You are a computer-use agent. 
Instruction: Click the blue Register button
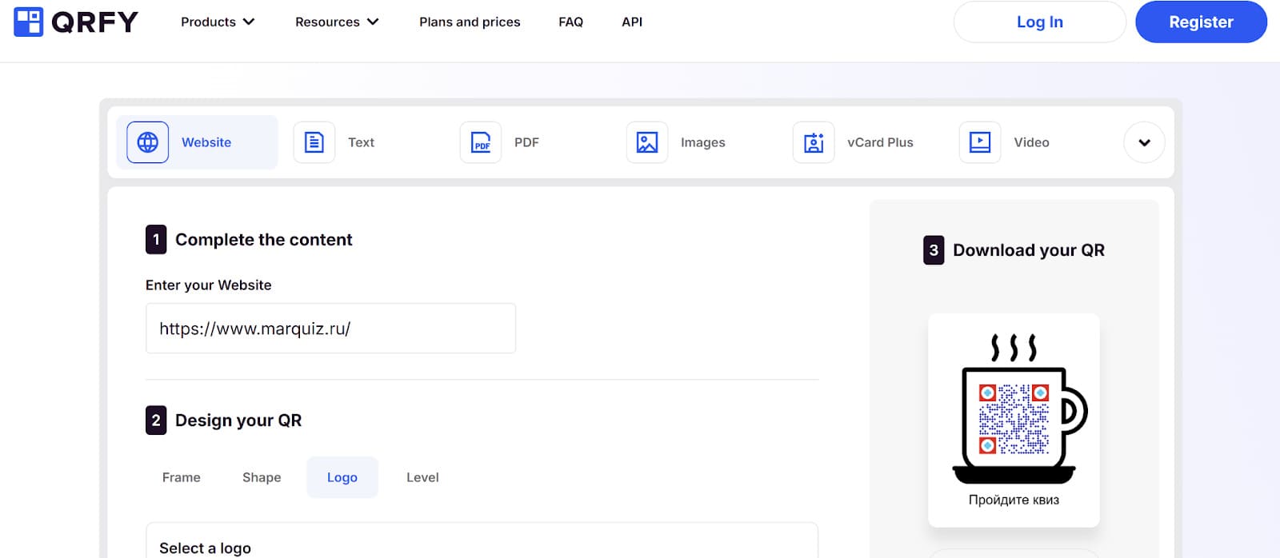pos(1200,22)
